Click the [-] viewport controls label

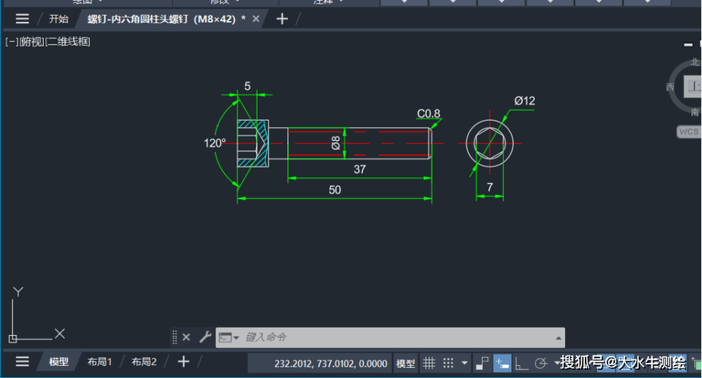point(11,42)
